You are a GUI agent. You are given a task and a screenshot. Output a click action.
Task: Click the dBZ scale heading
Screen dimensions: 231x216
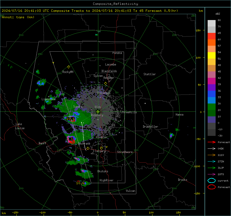(x=218, y=14)
